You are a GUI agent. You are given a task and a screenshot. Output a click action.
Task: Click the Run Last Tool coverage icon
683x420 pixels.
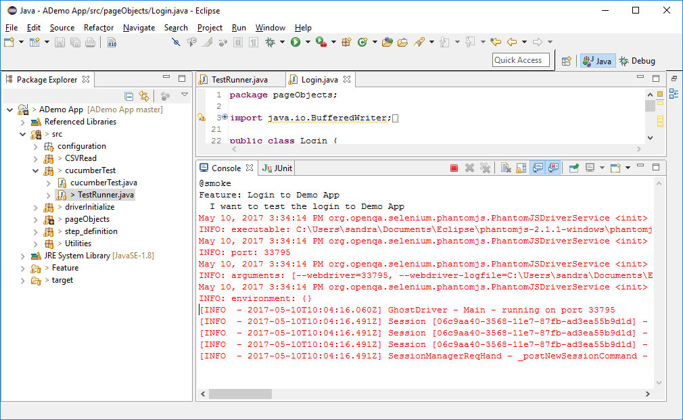321,42
